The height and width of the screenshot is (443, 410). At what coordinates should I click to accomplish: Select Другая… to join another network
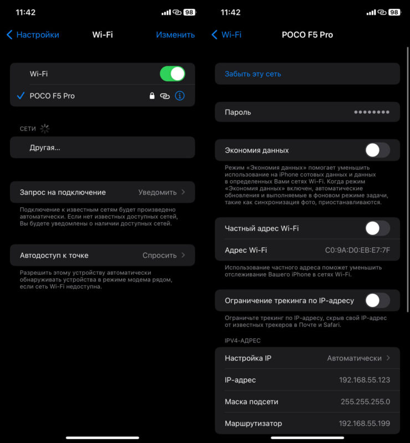[102, 148]
